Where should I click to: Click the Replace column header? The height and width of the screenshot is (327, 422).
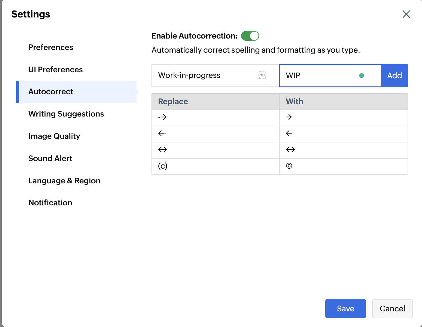coord(173,101)
